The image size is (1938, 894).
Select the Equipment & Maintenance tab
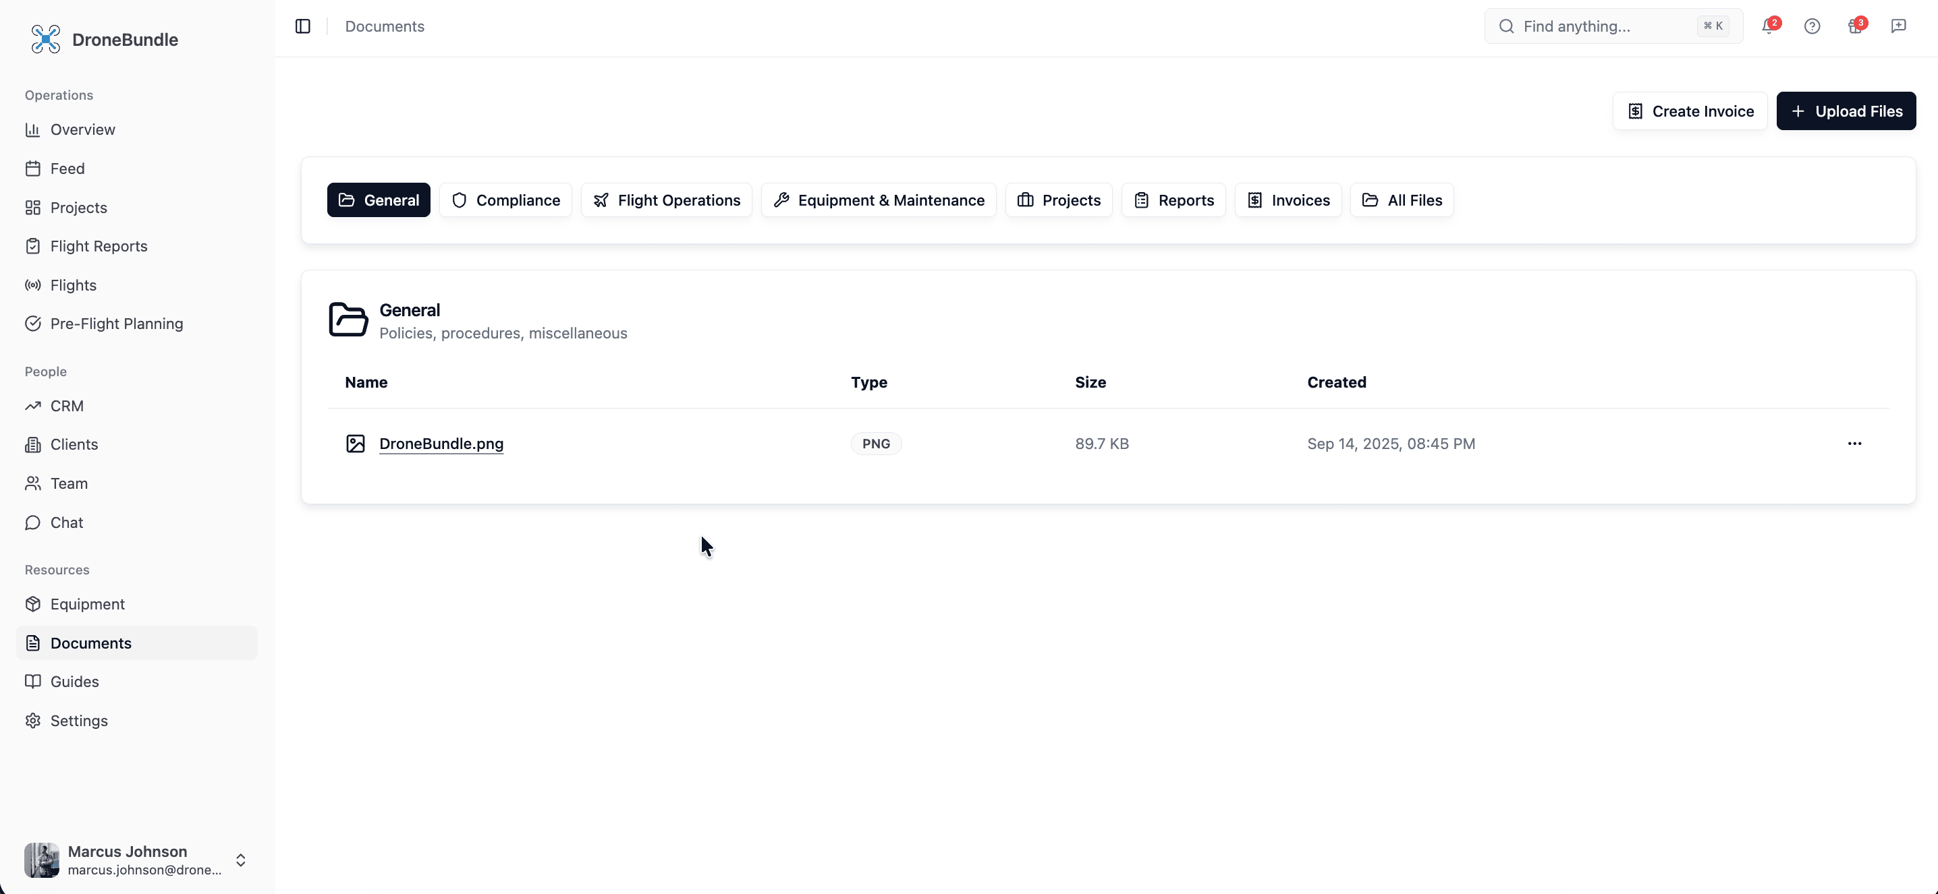pos(878,200)
